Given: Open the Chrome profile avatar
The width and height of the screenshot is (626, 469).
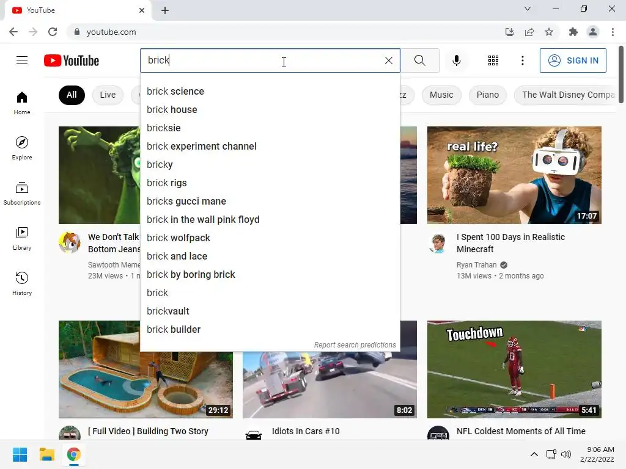Looking at the screenshot, I should click(x=593, y=32).
